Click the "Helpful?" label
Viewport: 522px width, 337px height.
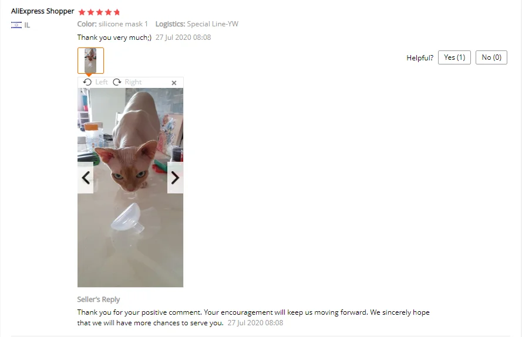[x=420, y=58]
